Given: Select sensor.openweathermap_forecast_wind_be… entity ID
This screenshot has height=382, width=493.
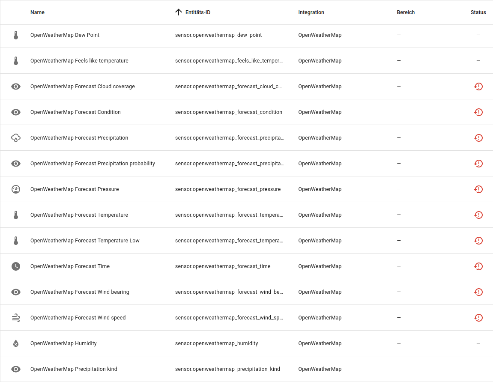Looking at the screenshot, I should point(229,292).
